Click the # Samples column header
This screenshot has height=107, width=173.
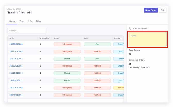point(44,38)
